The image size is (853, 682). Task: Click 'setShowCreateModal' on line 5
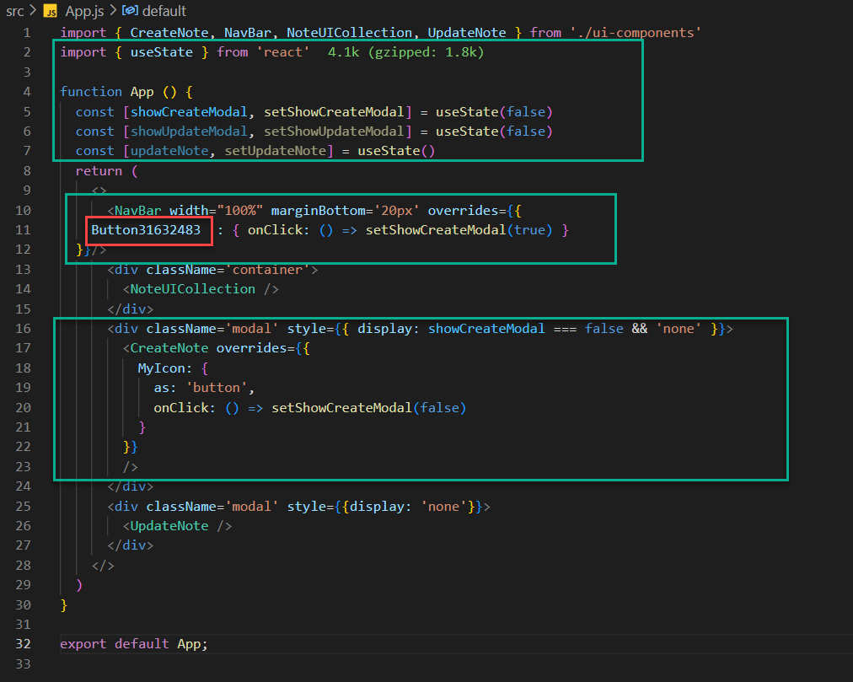point(334,111)
